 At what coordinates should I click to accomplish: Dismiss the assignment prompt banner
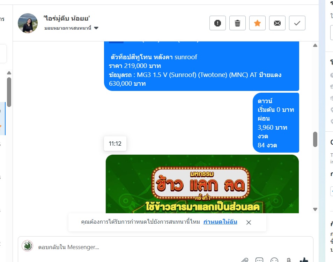click(x=249, y=222)
